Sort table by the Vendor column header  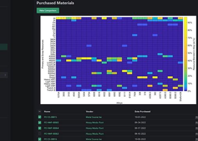(x=89, y=111)
